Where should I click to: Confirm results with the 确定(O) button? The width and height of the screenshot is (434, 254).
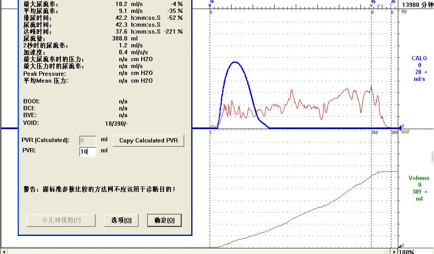(x=164, y=220)
